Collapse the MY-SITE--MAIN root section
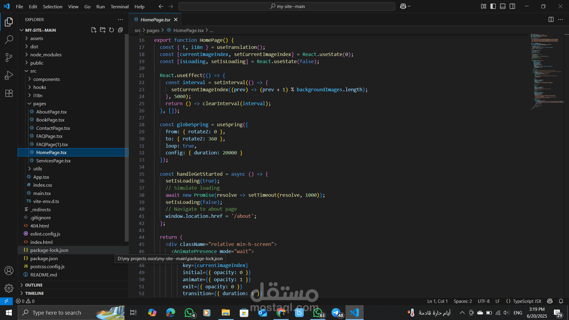 pyautogui.click(x=41, y=30)
